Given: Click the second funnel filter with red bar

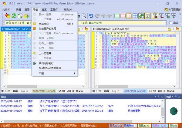Looking at the screenshot, I should 161,16.
